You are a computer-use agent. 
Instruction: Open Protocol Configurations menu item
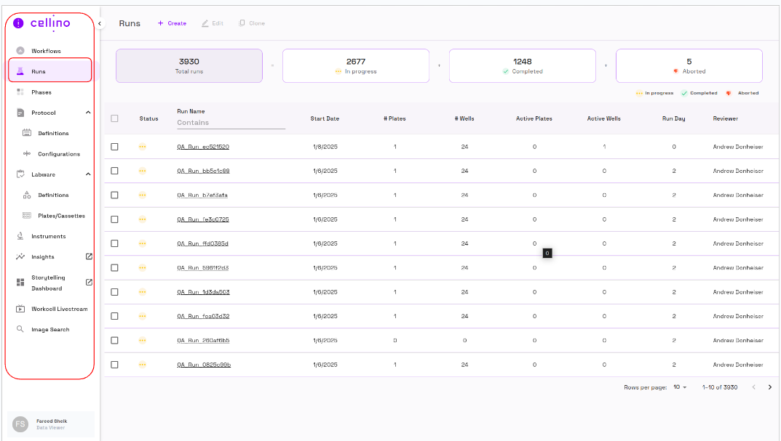point(58,154)
